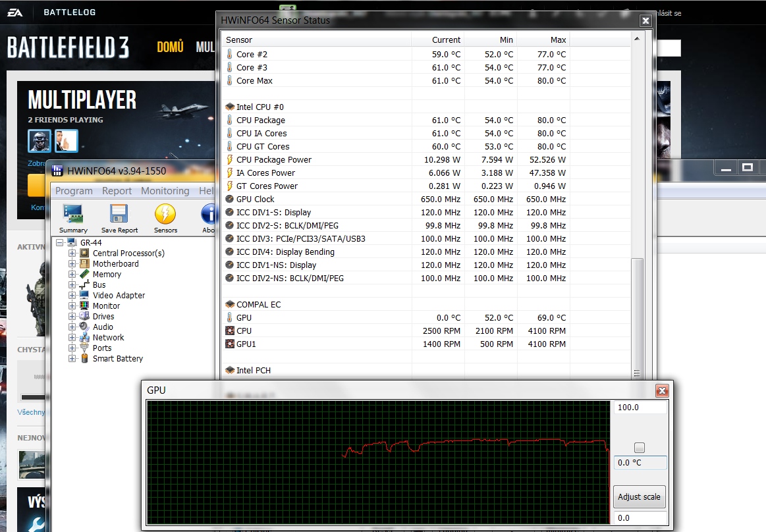Click the 0.0 lower scale input field
The width and height of the screenshot is (766, 532).
tap(640, 518)
